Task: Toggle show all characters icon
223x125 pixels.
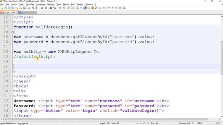Action: tap(81, 8)
